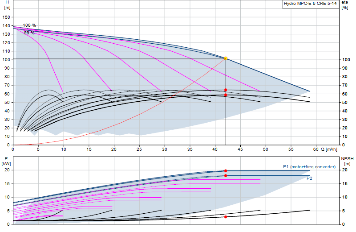Viewport: 356px width, 232px height.
Task: Click the '140' tick on the head axis
Action: tap(6, 26)
